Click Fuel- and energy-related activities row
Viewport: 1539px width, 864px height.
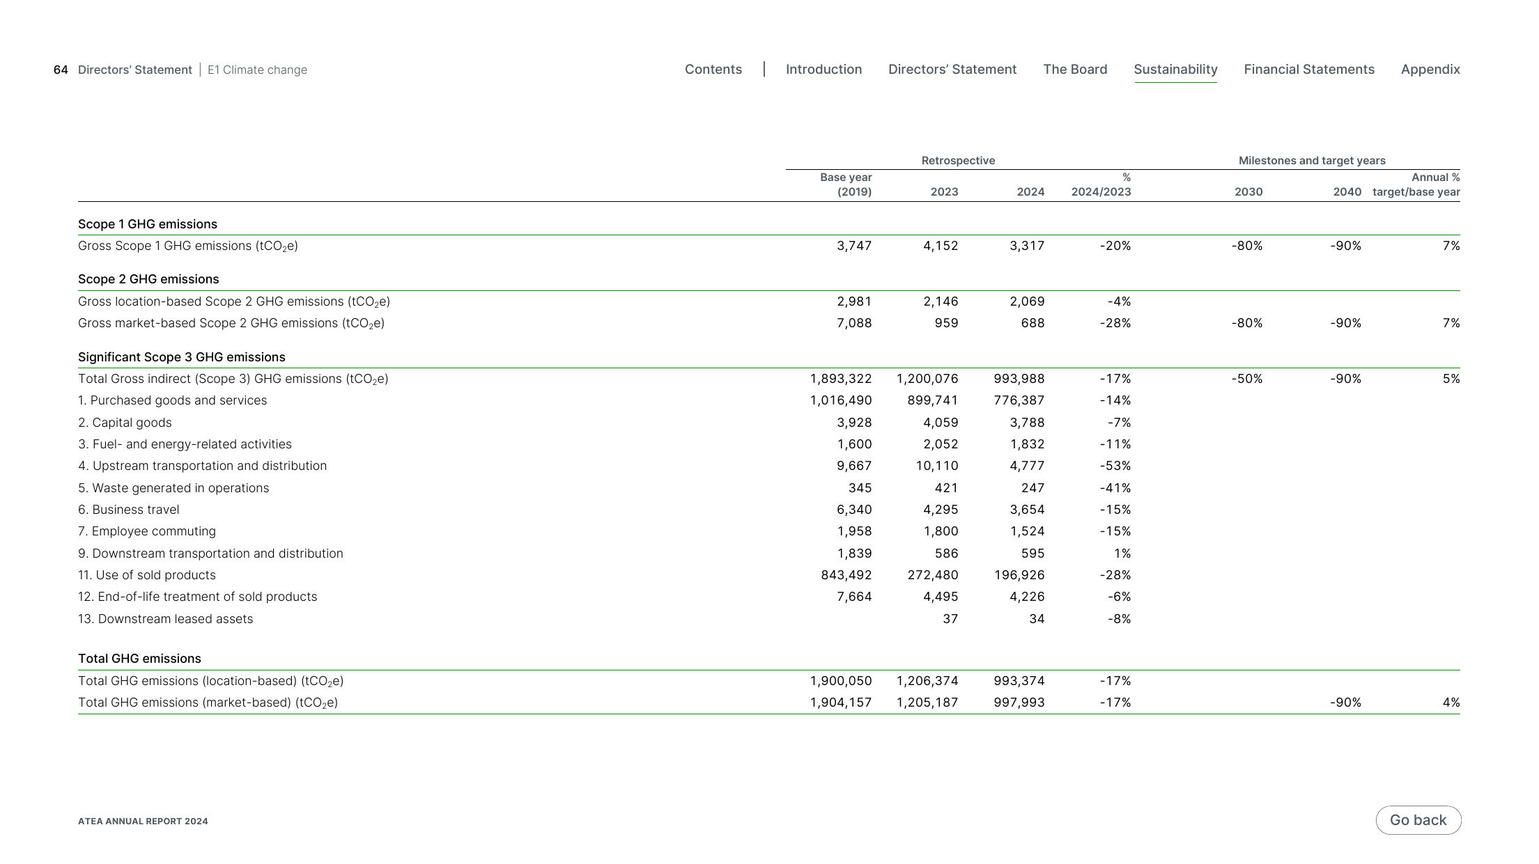(x=185, y=444)
